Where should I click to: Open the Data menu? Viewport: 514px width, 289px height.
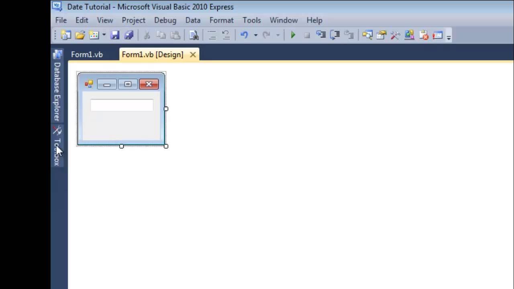point(193,20)
